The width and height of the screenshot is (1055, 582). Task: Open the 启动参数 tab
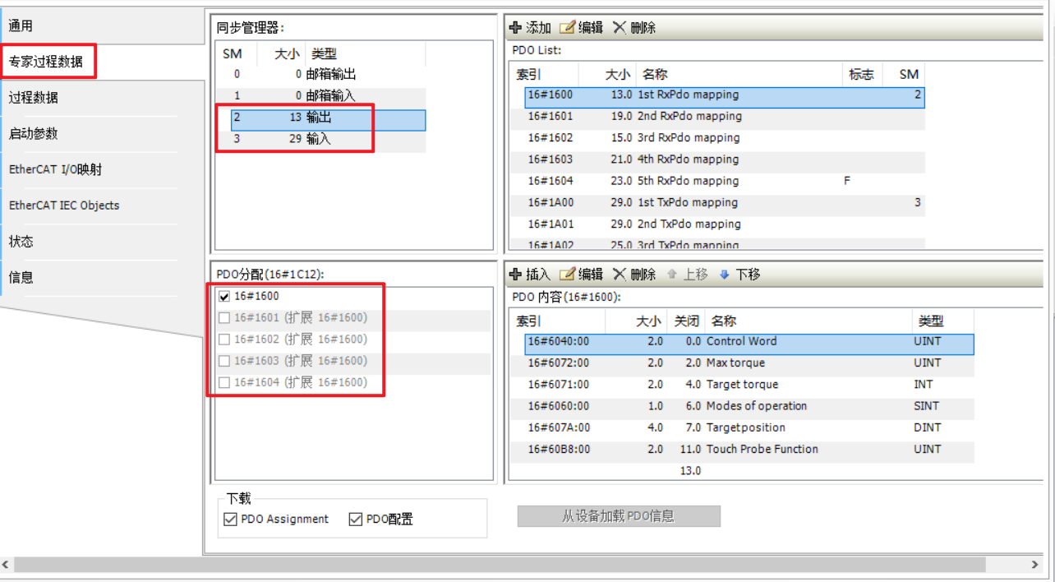pos(34,134)
